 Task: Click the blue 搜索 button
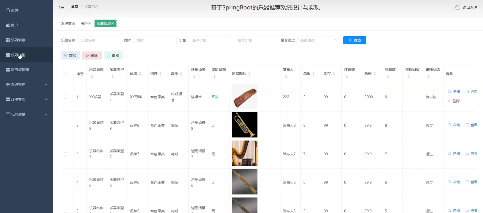(x=355, y=40)
